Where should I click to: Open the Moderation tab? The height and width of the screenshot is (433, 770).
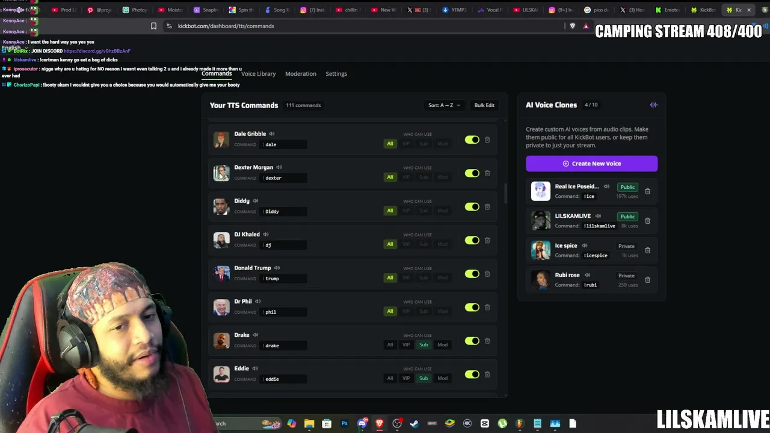(x=301, y=74)
